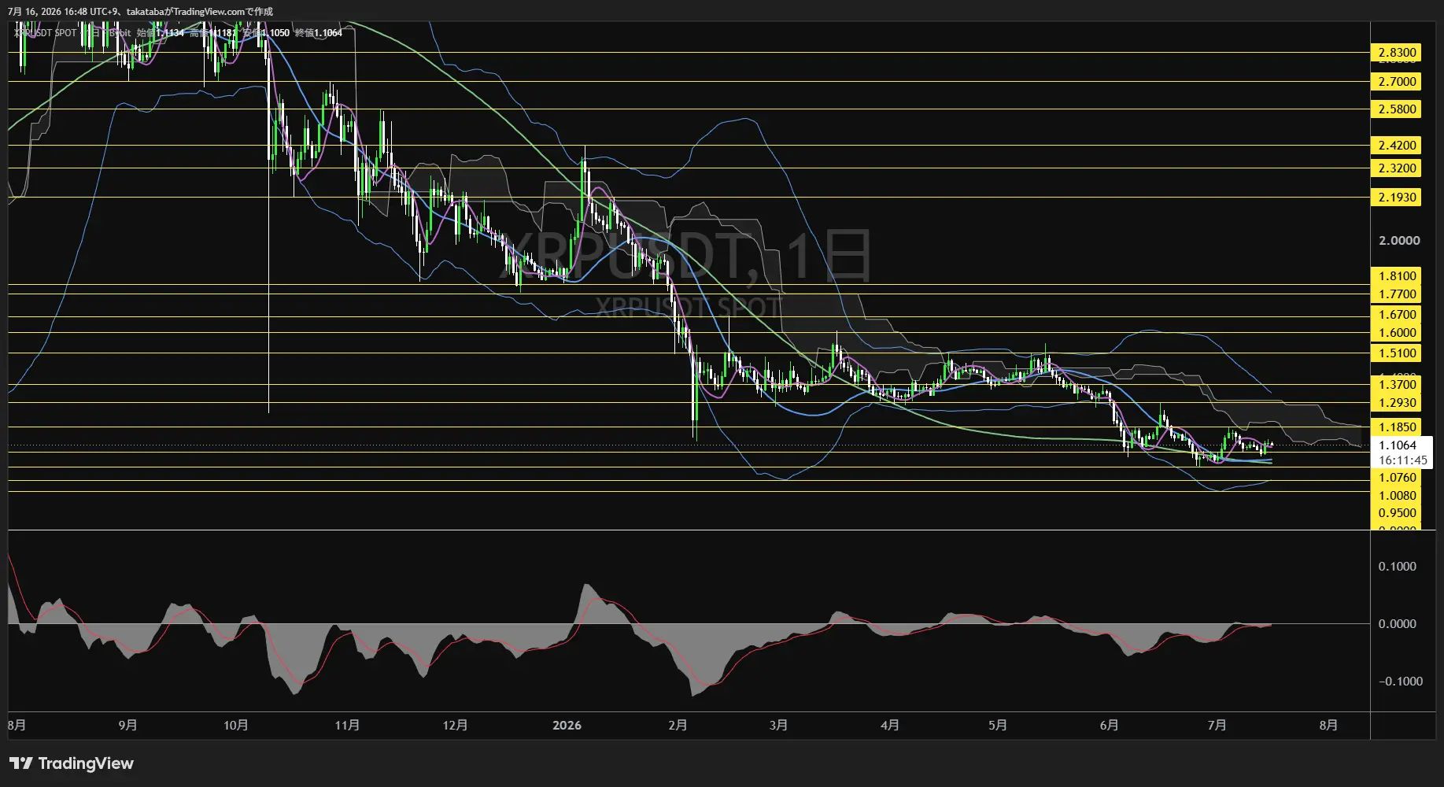The image size is (1444, 787).
Task: Click the bar countdown timer 16:11:45
Action: [1402, 460]
